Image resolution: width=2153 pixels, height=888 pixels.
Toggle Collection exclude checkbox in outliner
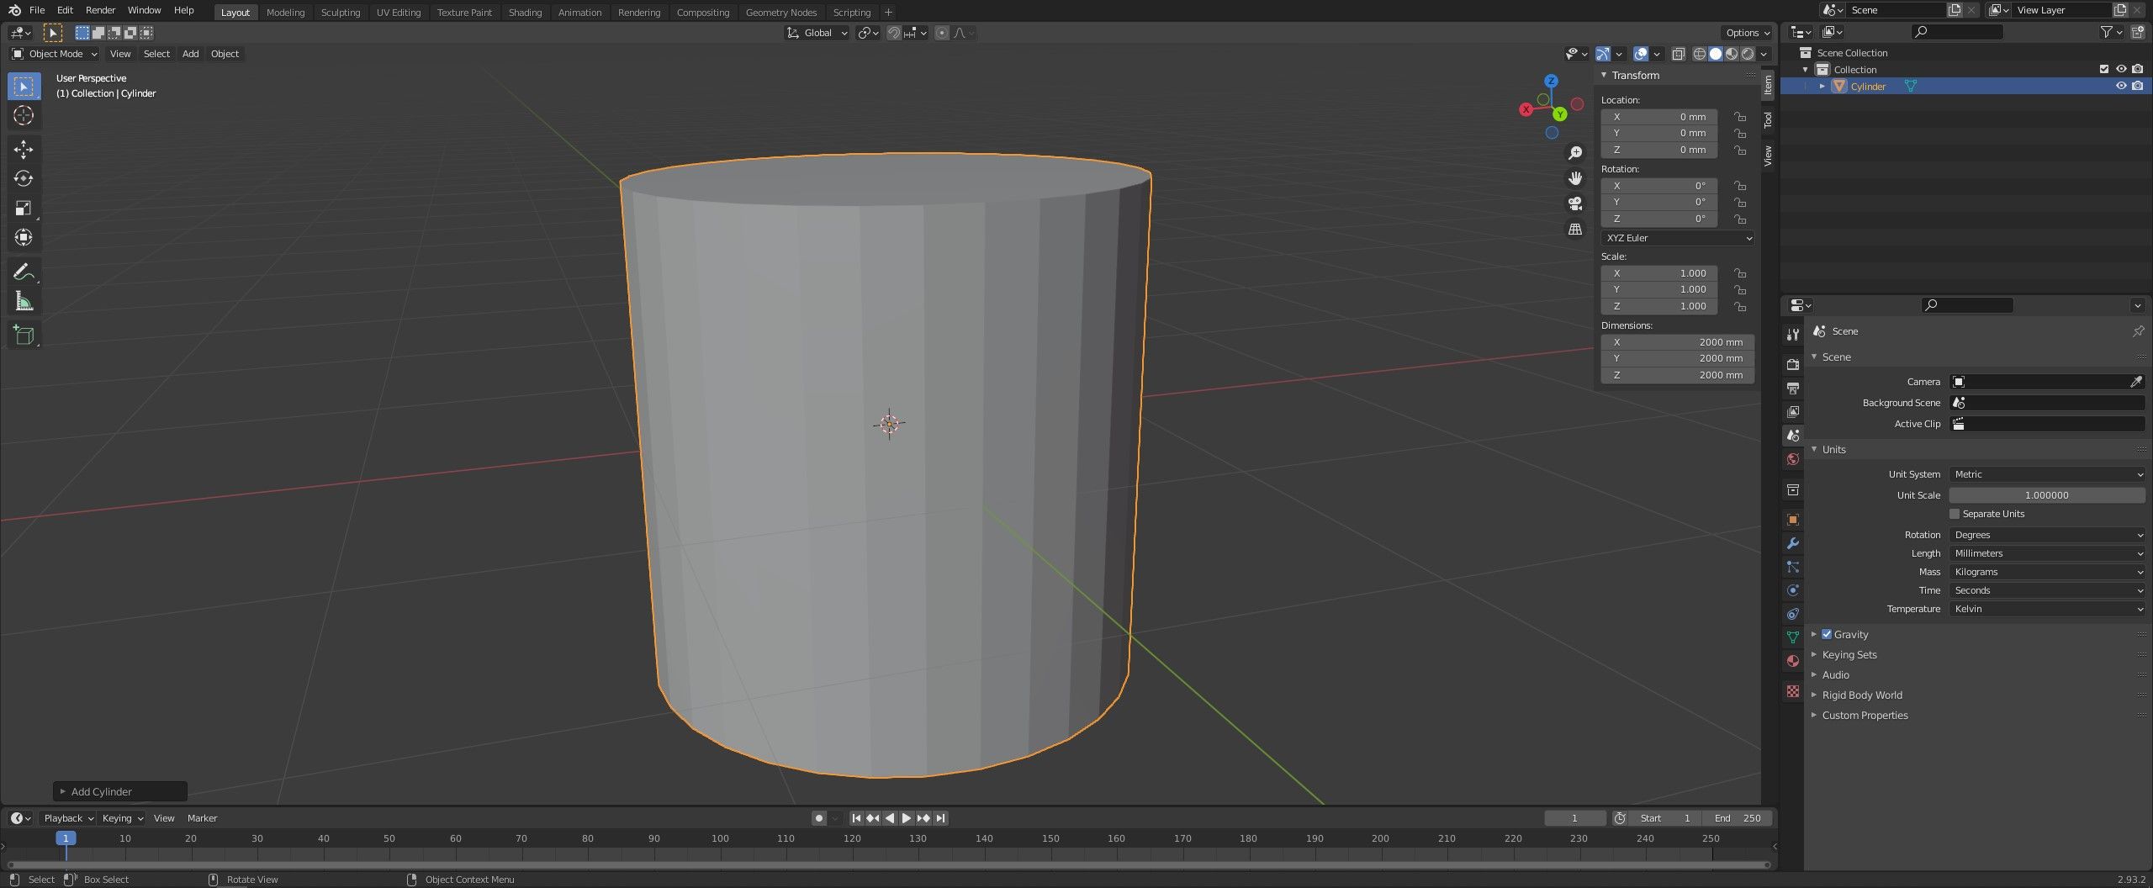(x=2104, y=69)
